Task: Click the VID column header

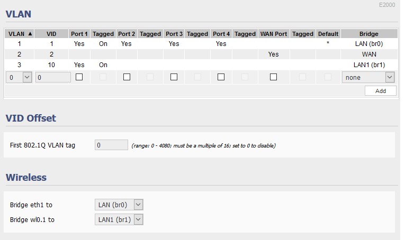Action: click(x=51, y=34)
